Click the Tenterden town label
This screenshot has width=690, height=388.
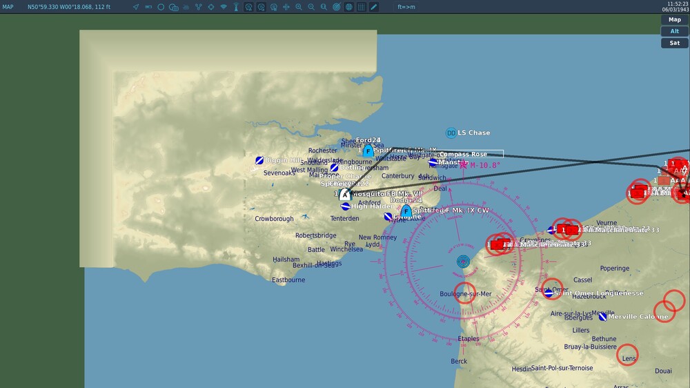click(x=344, y=218)
